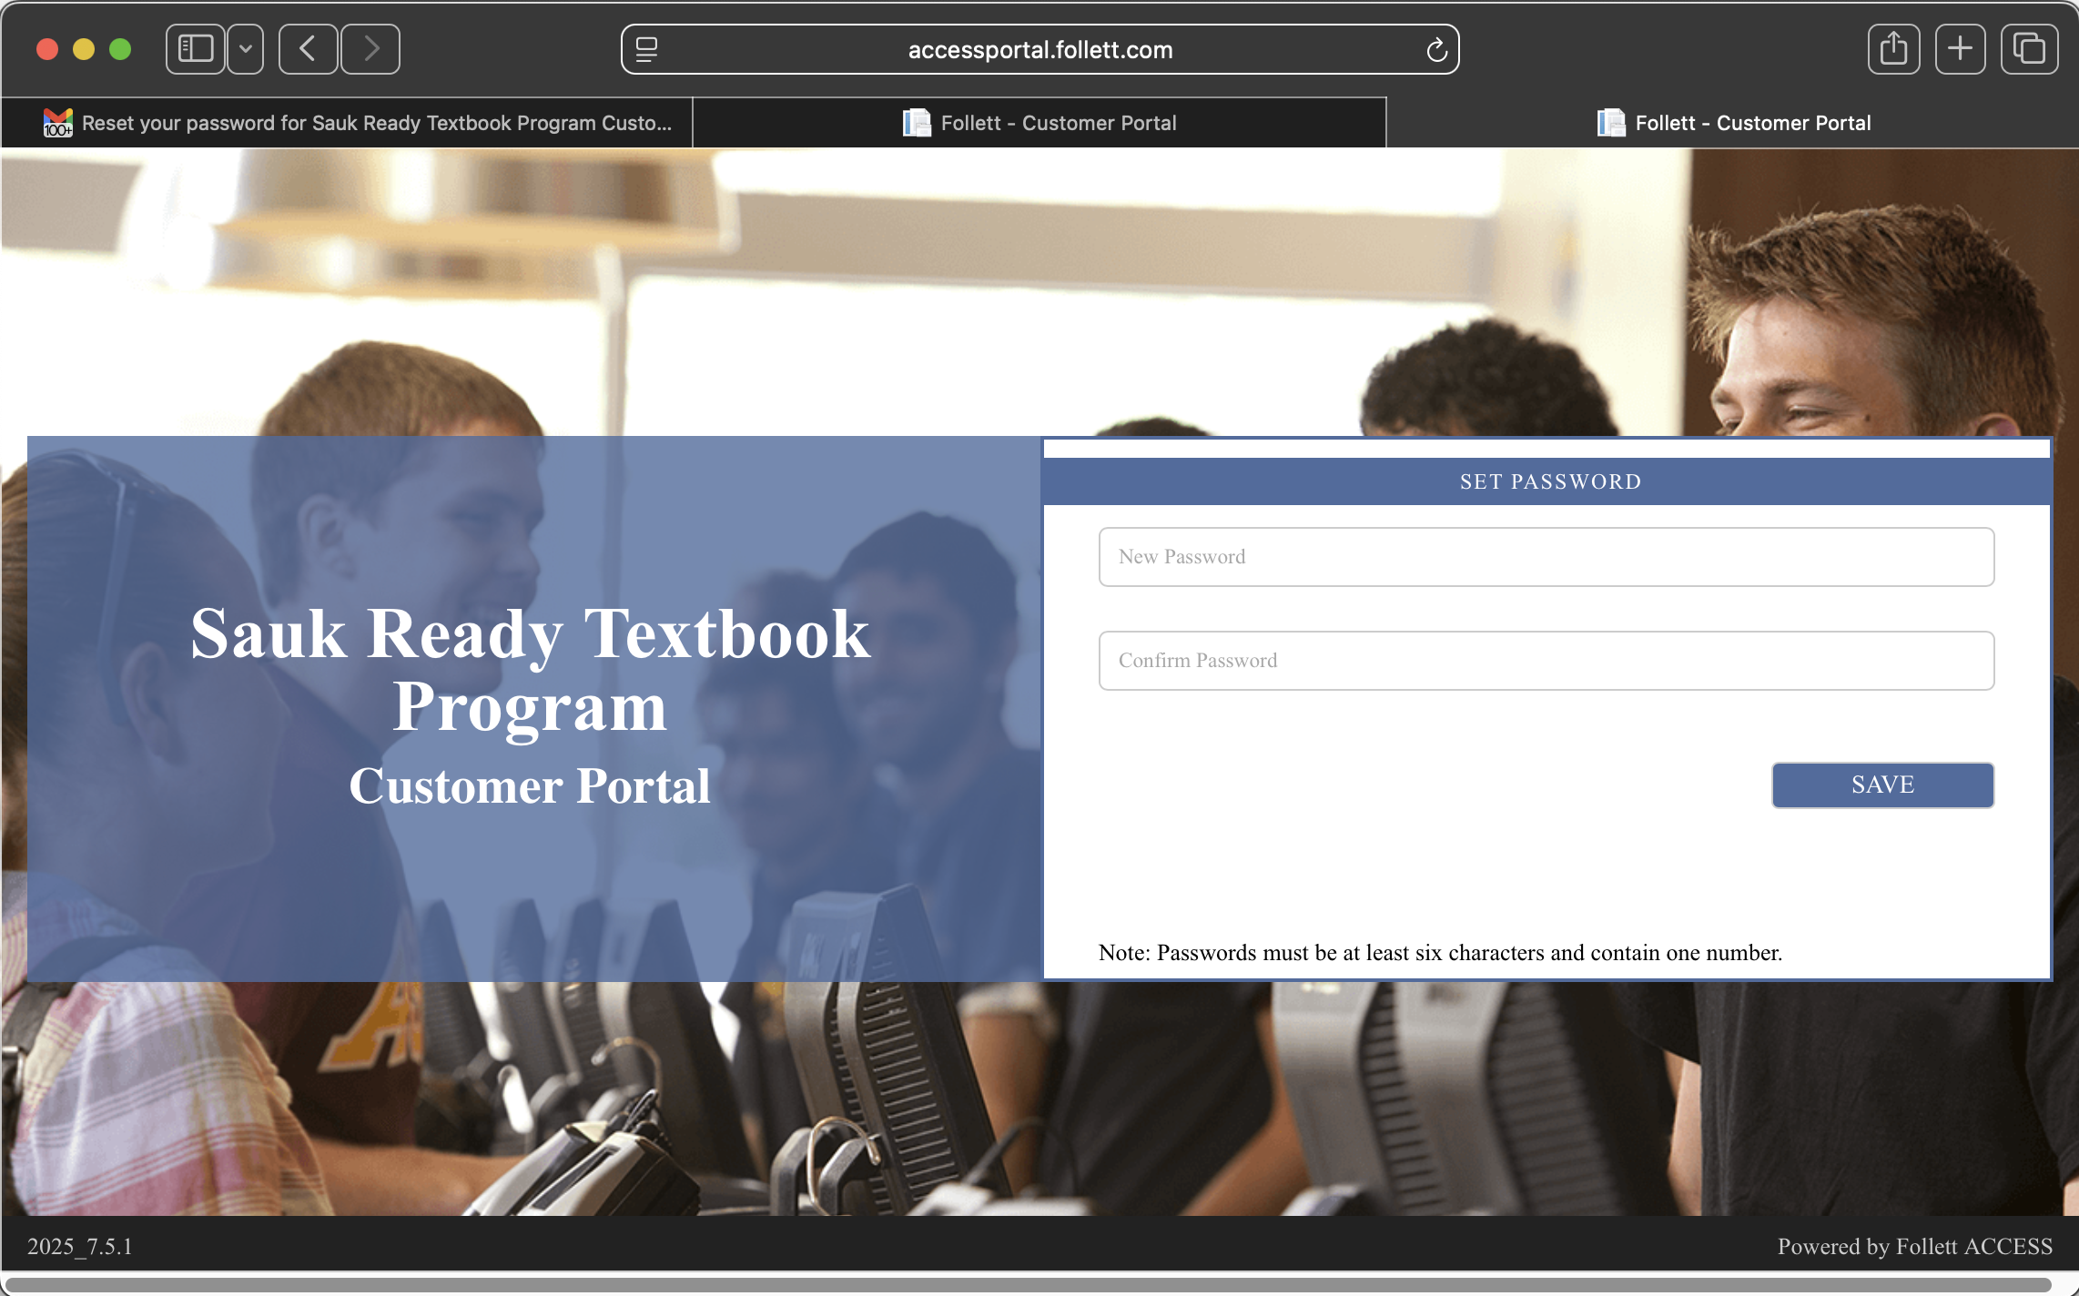The image size is (2079, 1296).
Task: Click the Customer Portal subtitle text
Action: pyautogui.click(x=530, y=785)
